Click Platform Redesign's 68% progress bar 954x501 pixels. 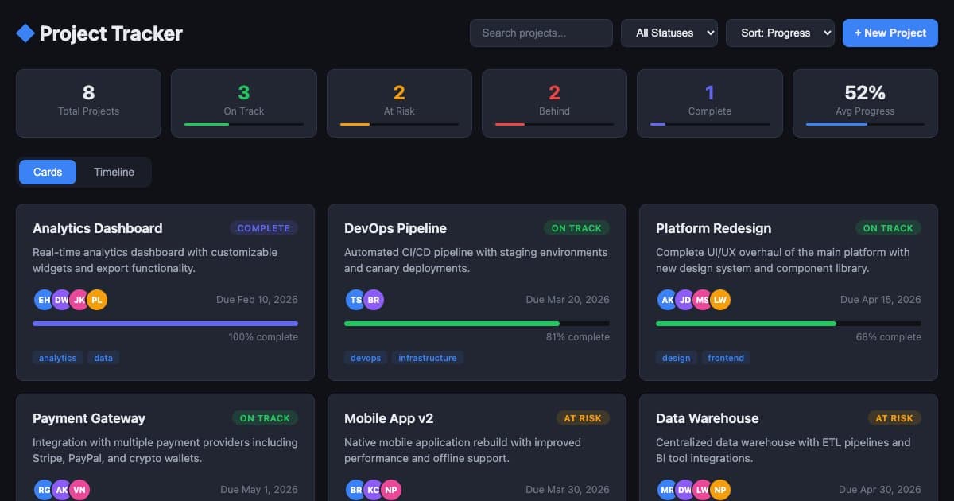789,324
